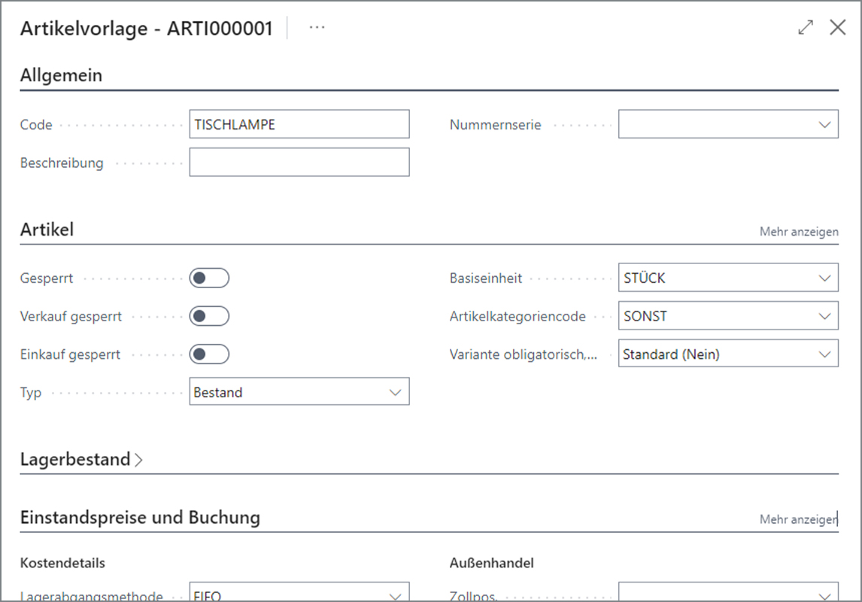Open the three-dots more options menu
Image resolution: width=862 pixels, height=602 pixels.
point(317,28)
